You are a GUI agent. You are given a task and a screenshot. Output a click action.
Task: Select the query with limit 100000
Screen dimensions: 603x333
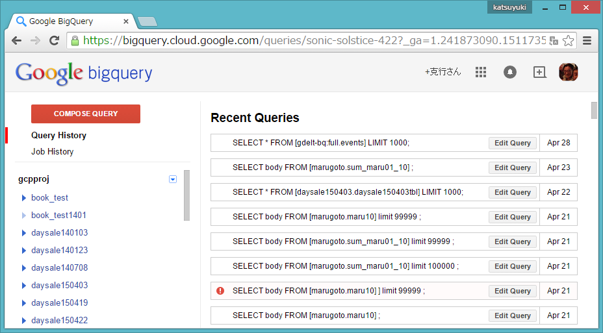345,266
